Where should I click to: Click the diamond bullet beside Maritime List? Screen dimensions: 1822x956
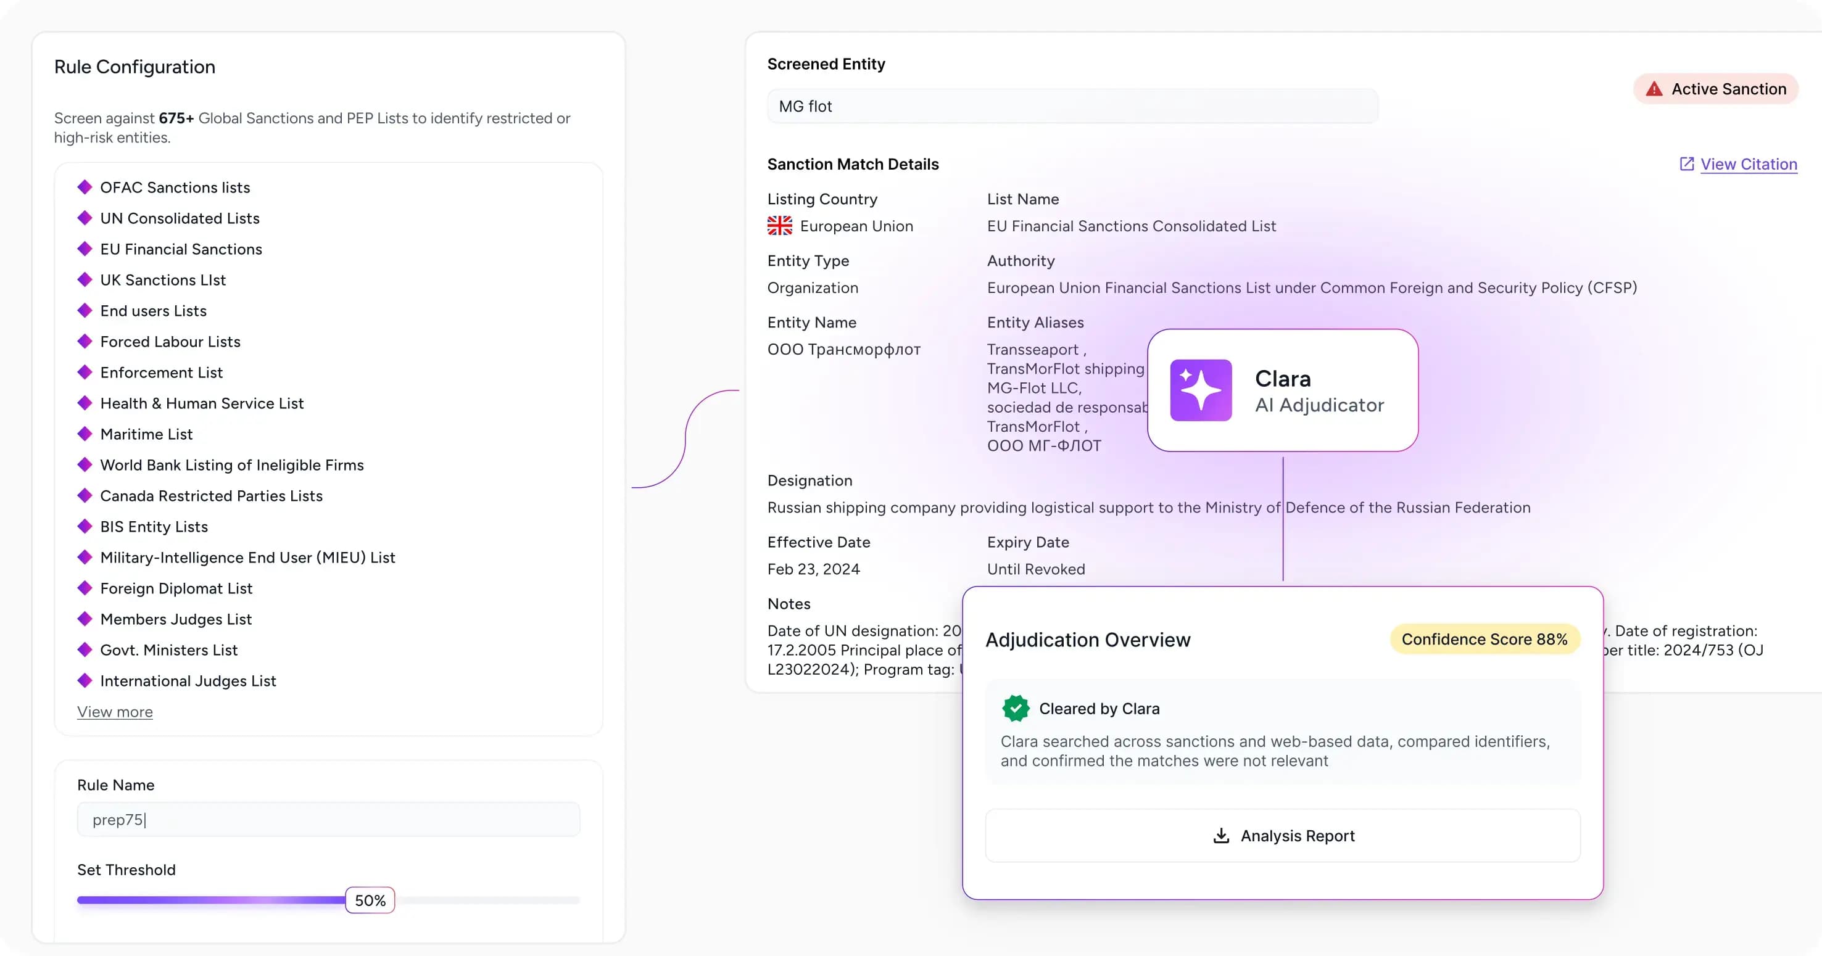click(x=85, y=434)
